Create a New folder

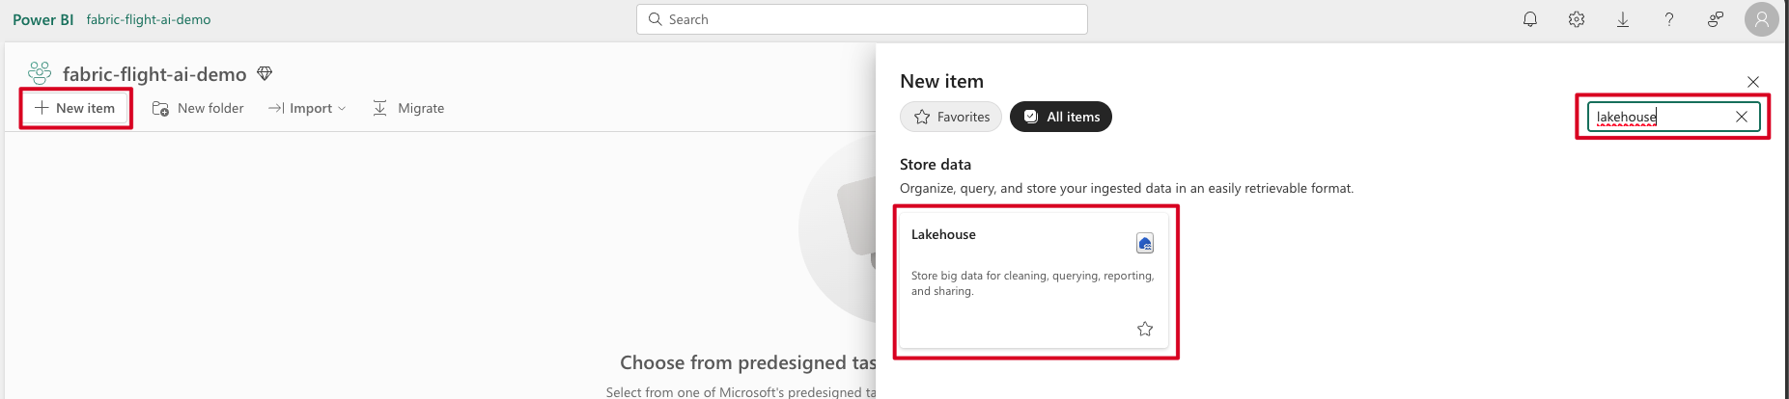[x=198, y=108]
